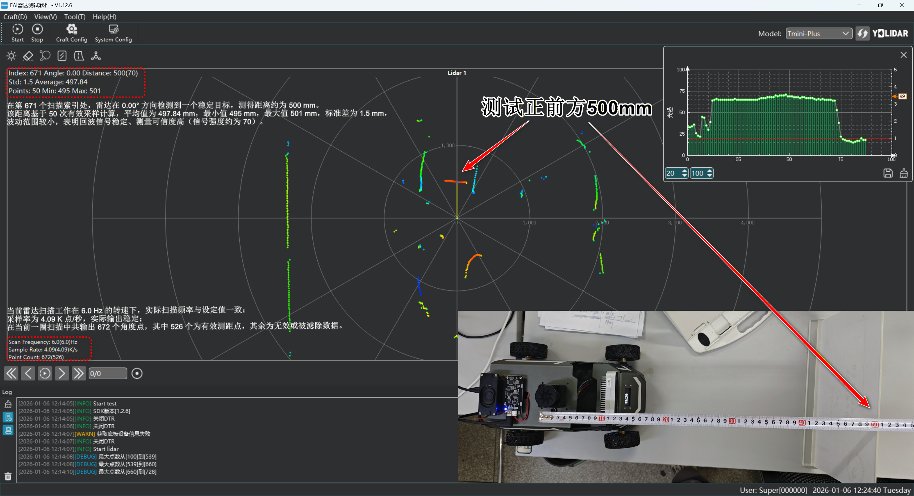Screen dimensions: 914x496
Task: Click the network node topology icon
Action: (x=96, y=56)
